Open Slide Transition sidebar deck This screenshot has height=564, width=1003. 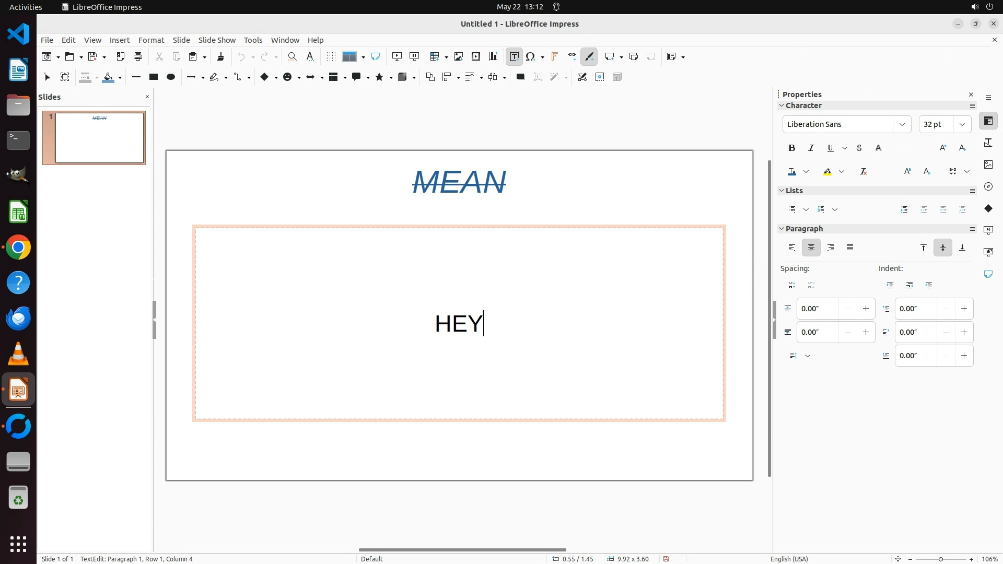pos(988,230)
